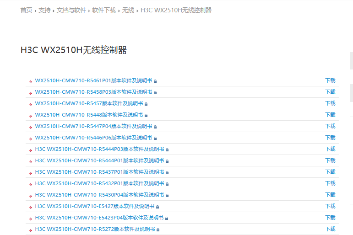353x235 pixels.
Task: Open 软件下载 breadcrumb link
Action: (x=104, y=11)
